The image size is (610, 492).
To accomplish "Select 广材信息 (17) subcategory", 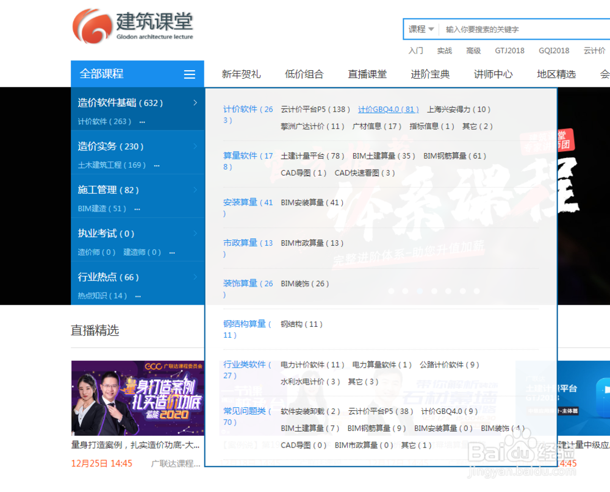I will click(x=376, y=126).
